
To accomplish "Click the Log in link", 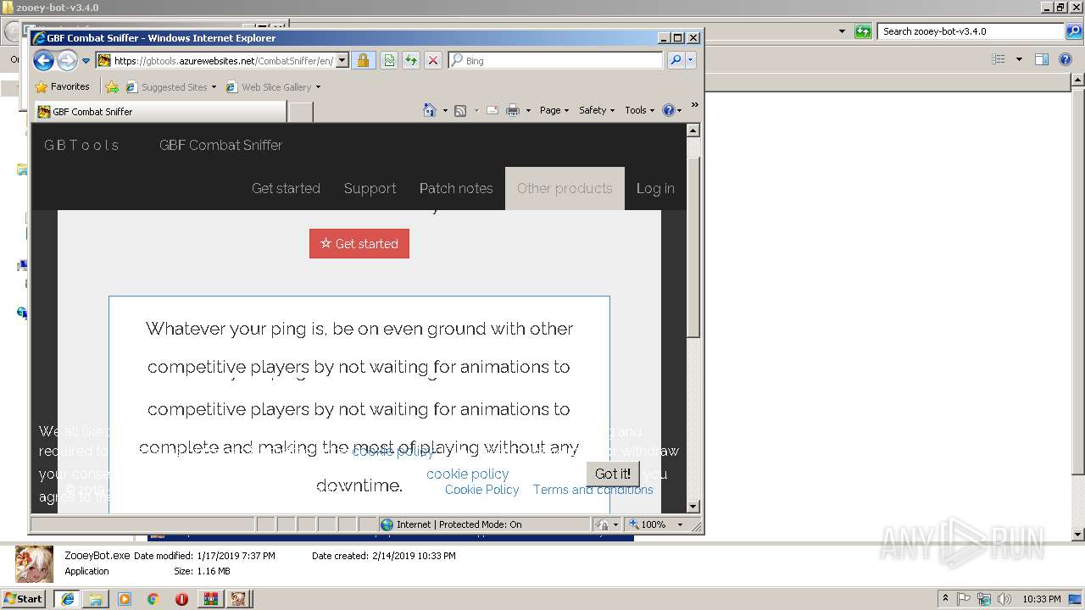I will (x=655, y=188).
